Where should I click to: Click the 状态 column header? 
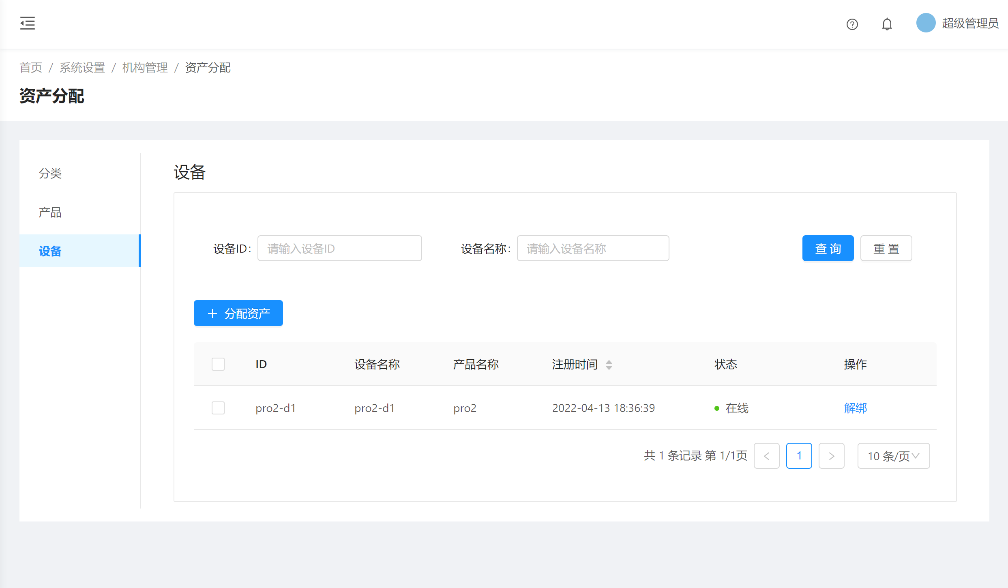pos(726,364)
